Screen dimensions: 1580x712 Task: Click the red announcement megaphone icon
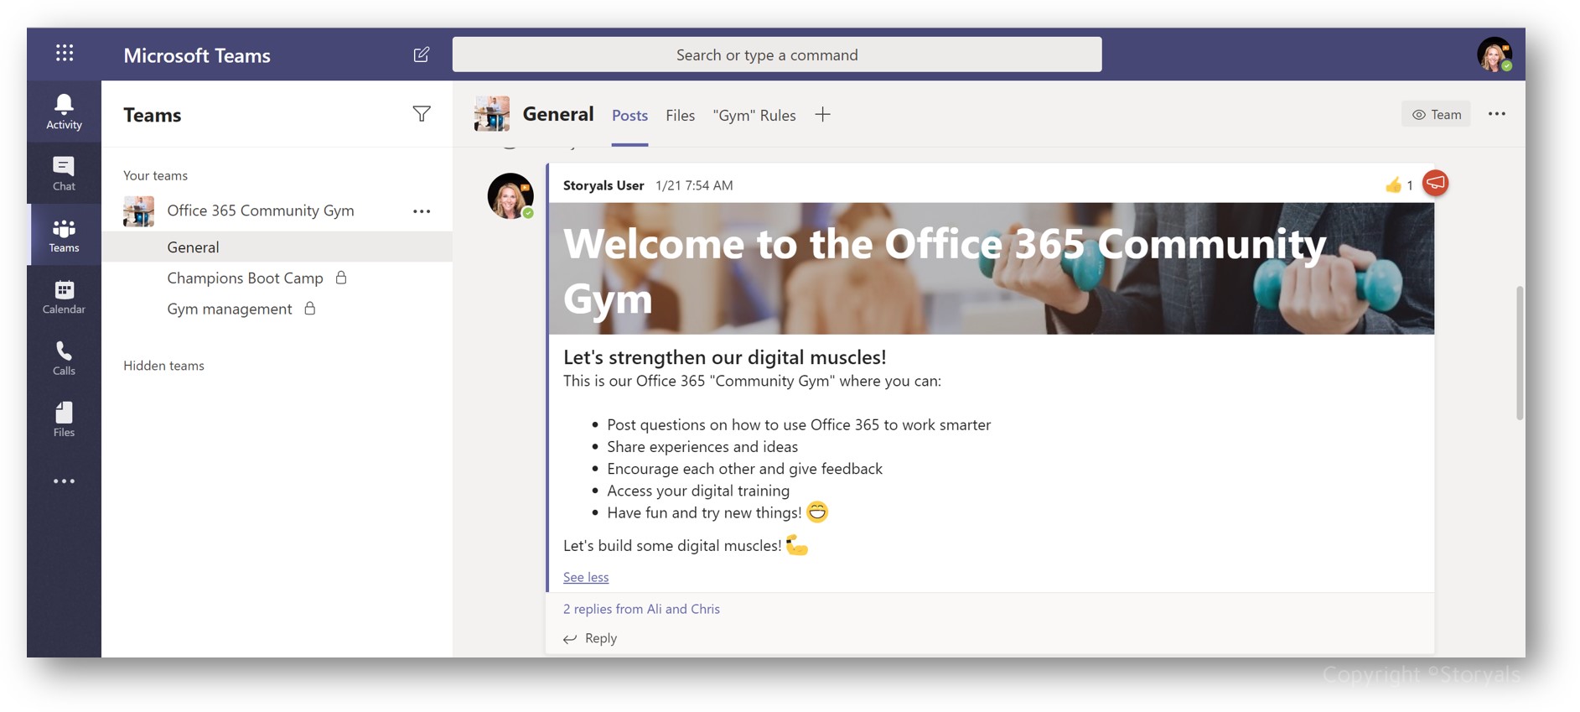(x=1435, y=183)
